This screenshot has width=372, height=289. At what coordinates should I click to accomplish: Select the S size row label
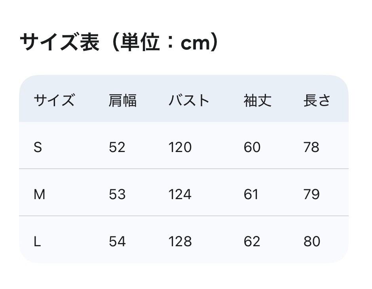(x=38, y=147)
